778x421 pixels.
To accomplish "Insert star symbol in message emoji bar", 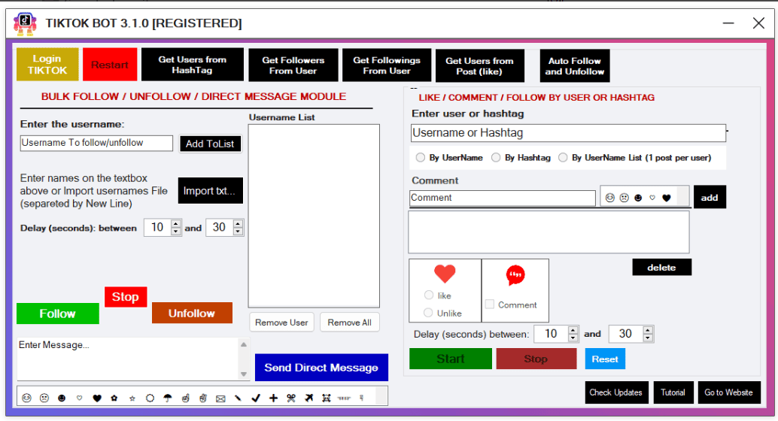I will click(x=132, y=398).
